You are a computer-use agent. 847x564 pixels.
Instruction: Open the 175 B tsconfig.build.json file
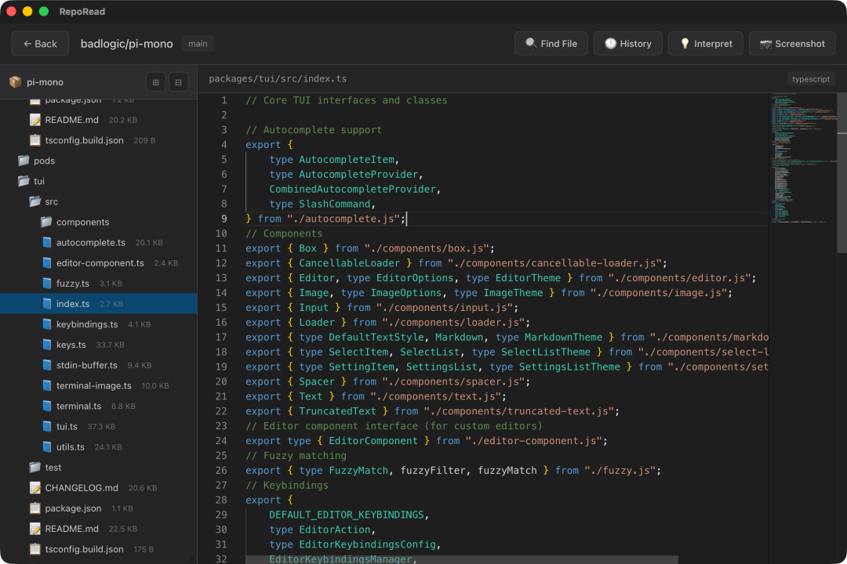pos(98,549)
